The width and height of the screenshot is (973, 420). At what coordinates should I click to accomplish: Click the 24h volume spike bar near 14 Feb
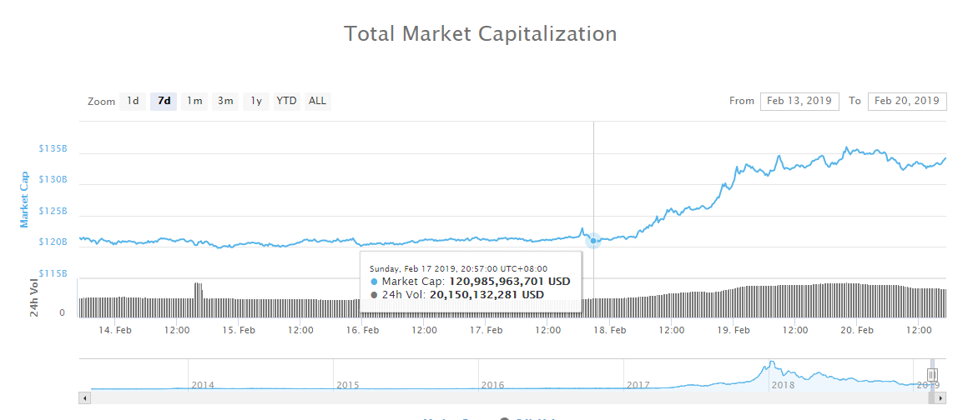click(x=198, y=292)
